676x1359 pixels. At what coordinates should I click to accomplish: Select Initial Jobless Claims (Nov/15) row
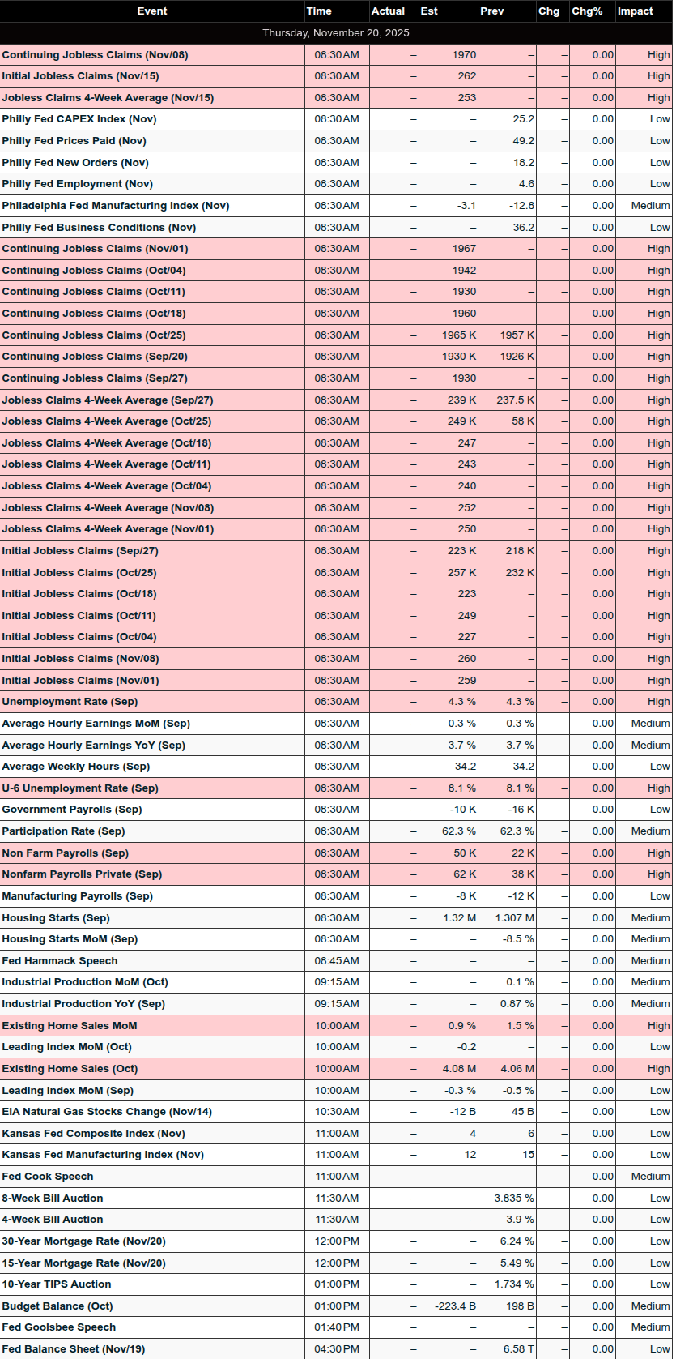pos(80,76)
